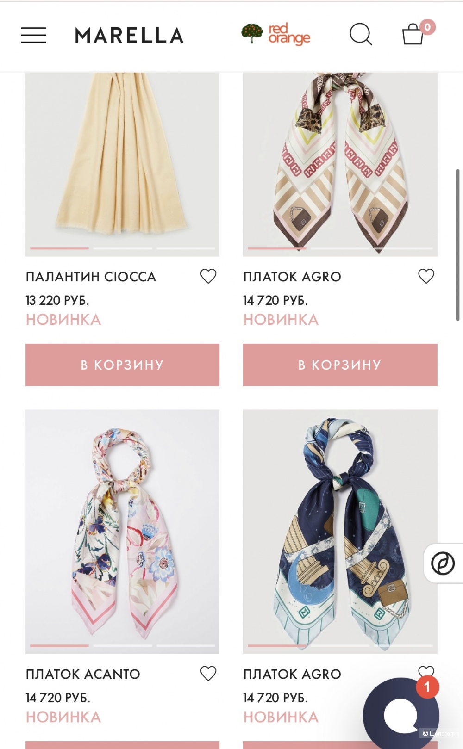Click the red orange logo
The image size is (463, 749).
276,34
